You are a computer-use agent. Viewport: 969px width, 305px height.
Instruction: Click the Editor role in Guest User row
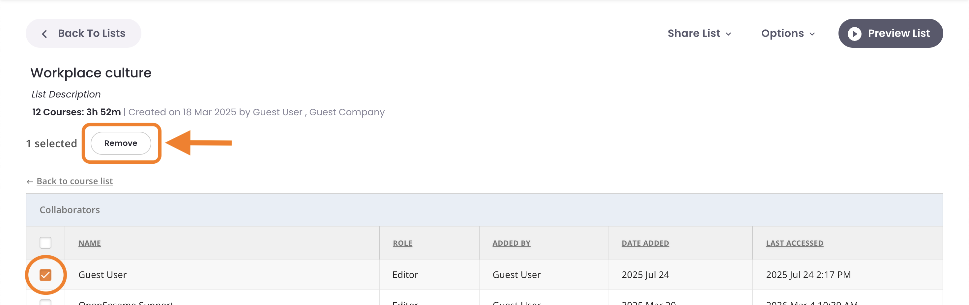click(x=405, y=275)
